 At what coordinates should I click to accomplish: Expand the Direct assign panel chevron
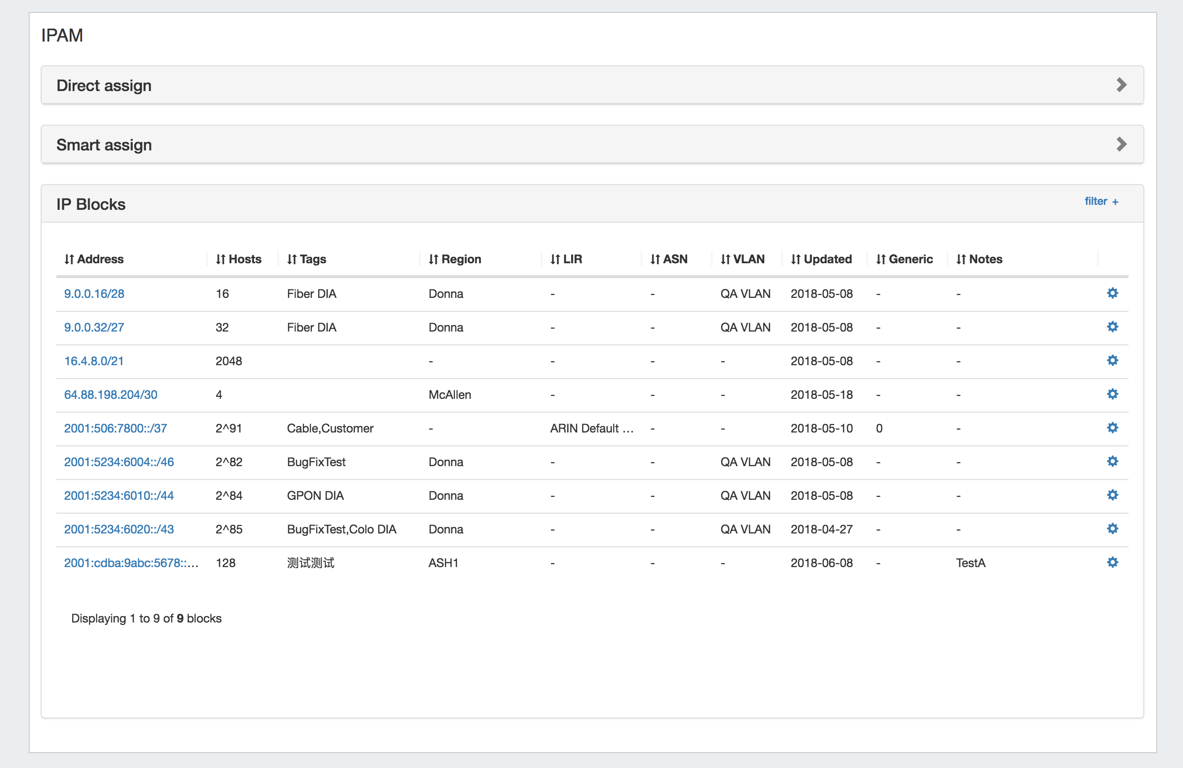point(1121,85)
